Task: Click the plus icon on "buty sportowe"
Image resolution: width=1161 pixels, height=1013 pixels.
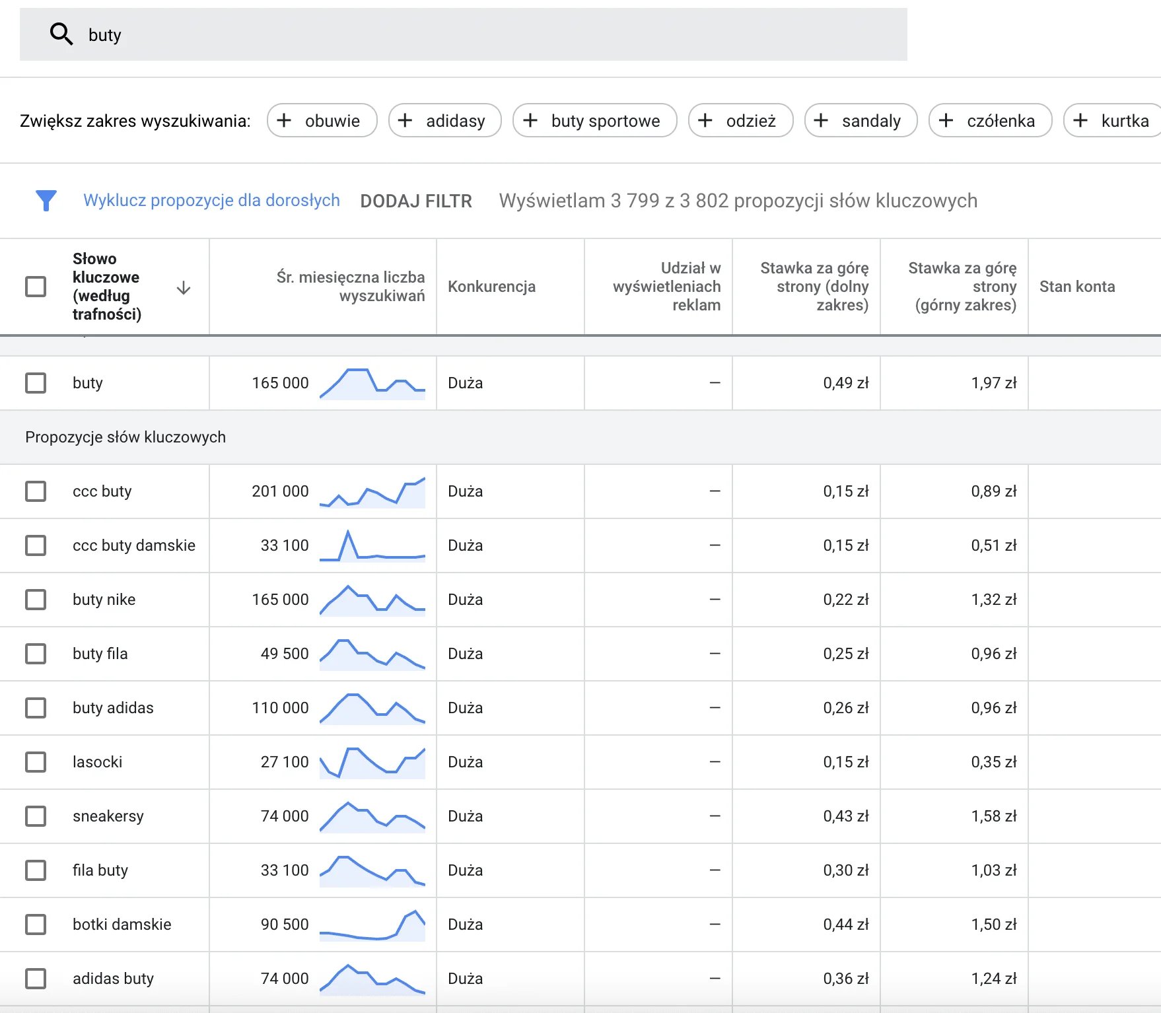Action: [x=530, y=120]
